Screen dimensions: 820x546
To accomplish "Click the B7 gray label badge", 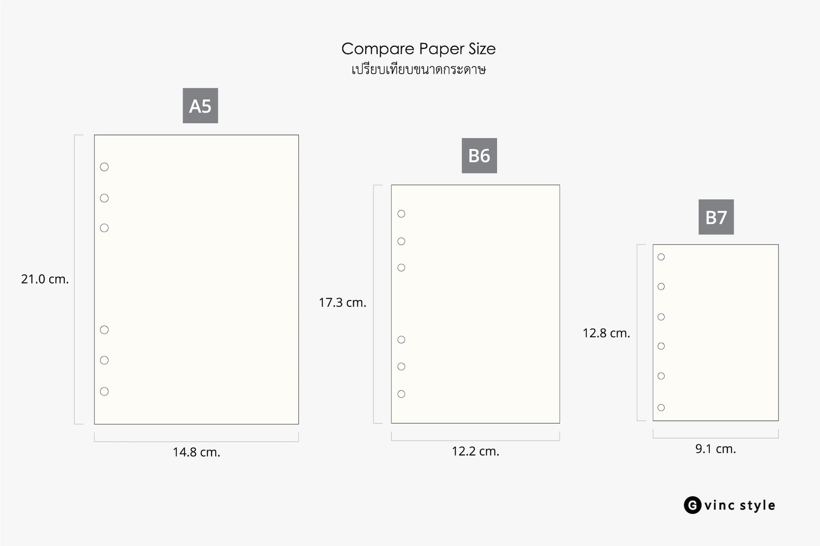I will tap(716, 217).
